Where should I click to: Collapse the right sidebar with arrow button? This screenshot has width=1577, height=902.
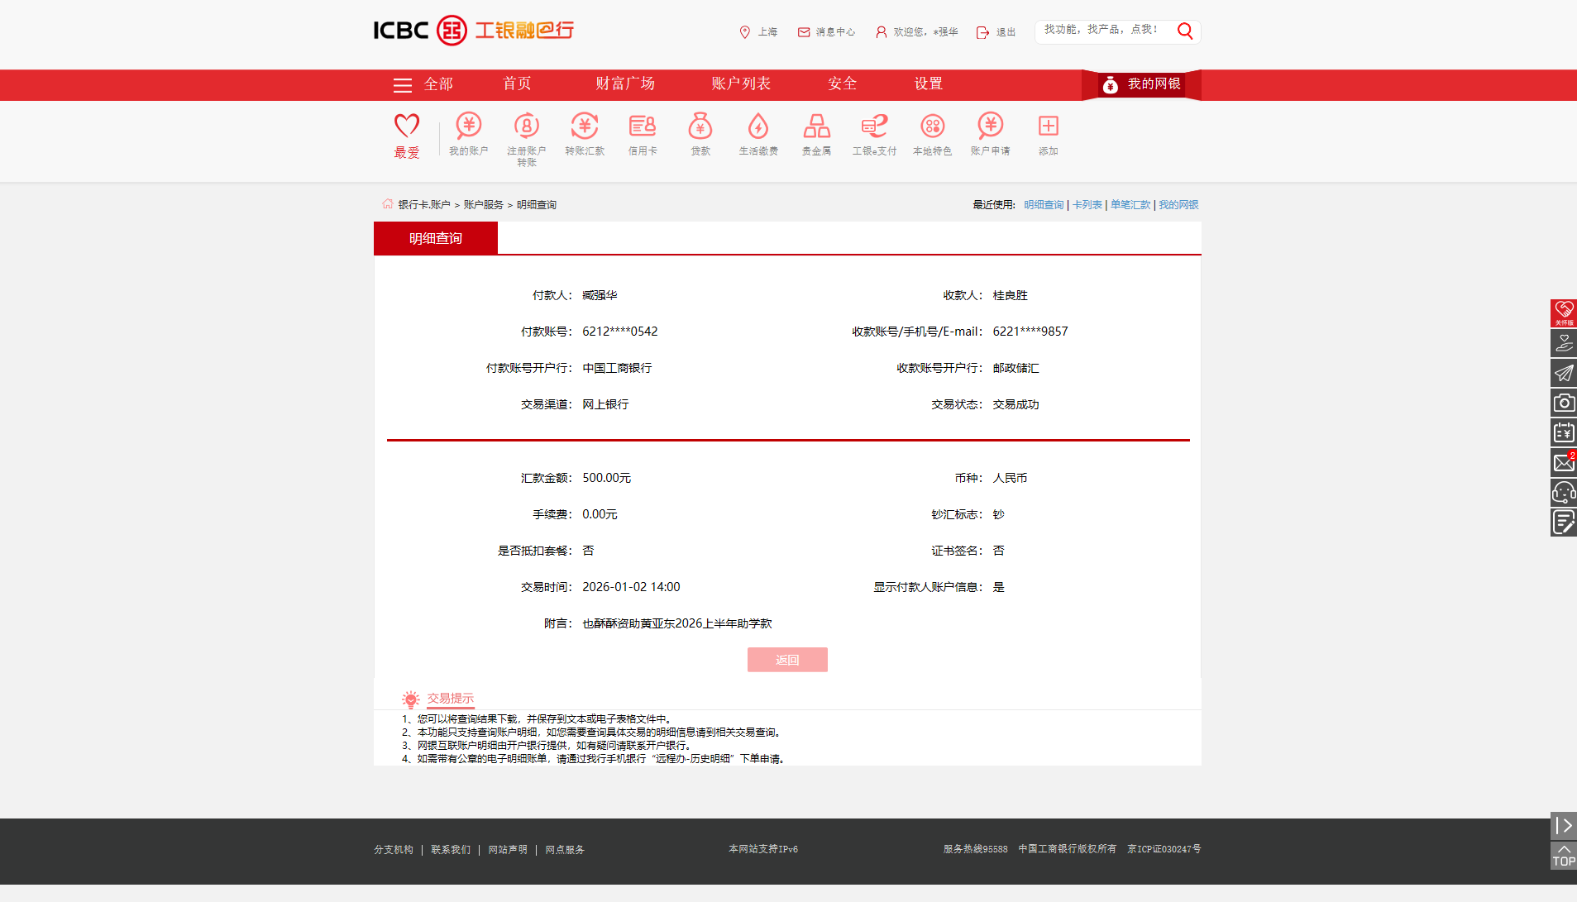(x=1563, y=825)
